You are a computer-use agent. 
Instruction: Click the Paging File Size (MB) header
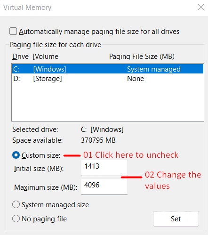point(142,57)
